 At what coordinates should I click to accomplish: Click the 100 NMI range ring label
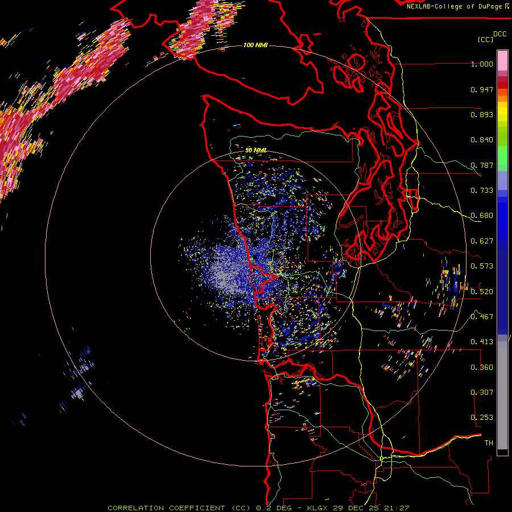coord(255,45)
